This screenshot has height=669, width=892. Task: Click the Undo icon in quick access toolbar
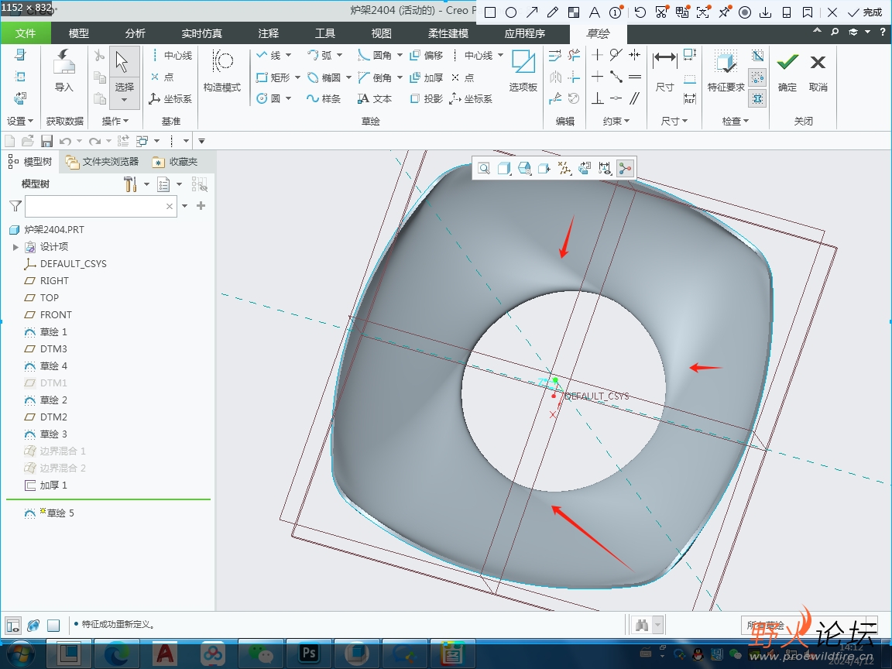pos(65,140)
